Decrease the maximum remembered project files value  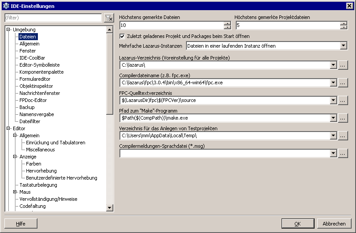343,27
